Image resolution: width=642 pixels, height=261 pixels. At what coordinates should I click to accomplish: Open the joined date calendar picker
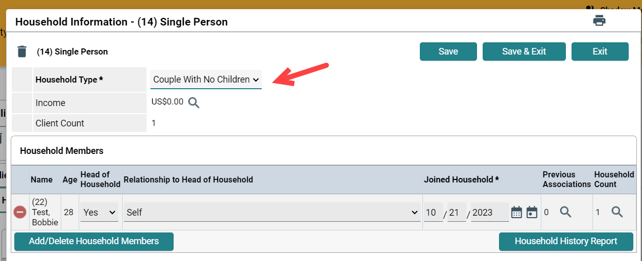click(x=516, y=212)
